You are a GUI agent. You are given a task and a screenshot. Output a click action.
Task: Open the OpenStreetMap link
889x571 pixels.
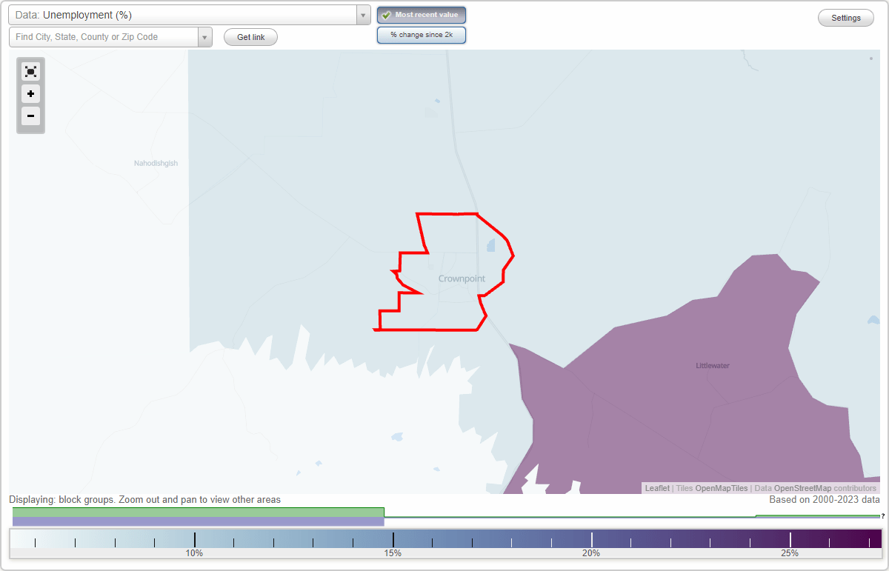point(802,488)
